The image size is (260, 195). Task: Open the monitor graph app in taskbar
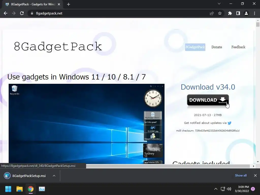42,189
